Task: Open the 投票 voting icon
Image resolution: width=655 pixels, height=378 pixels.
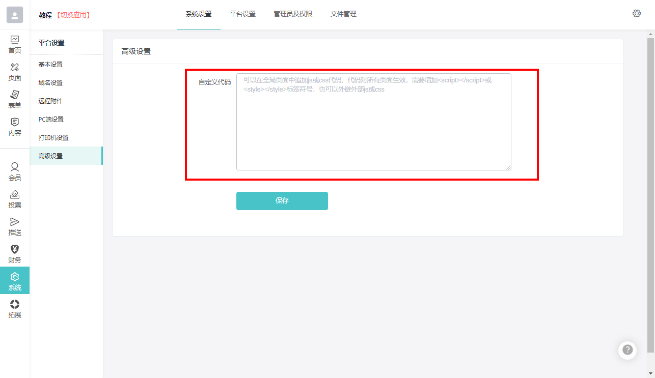Action: click(x=15, y=194)
